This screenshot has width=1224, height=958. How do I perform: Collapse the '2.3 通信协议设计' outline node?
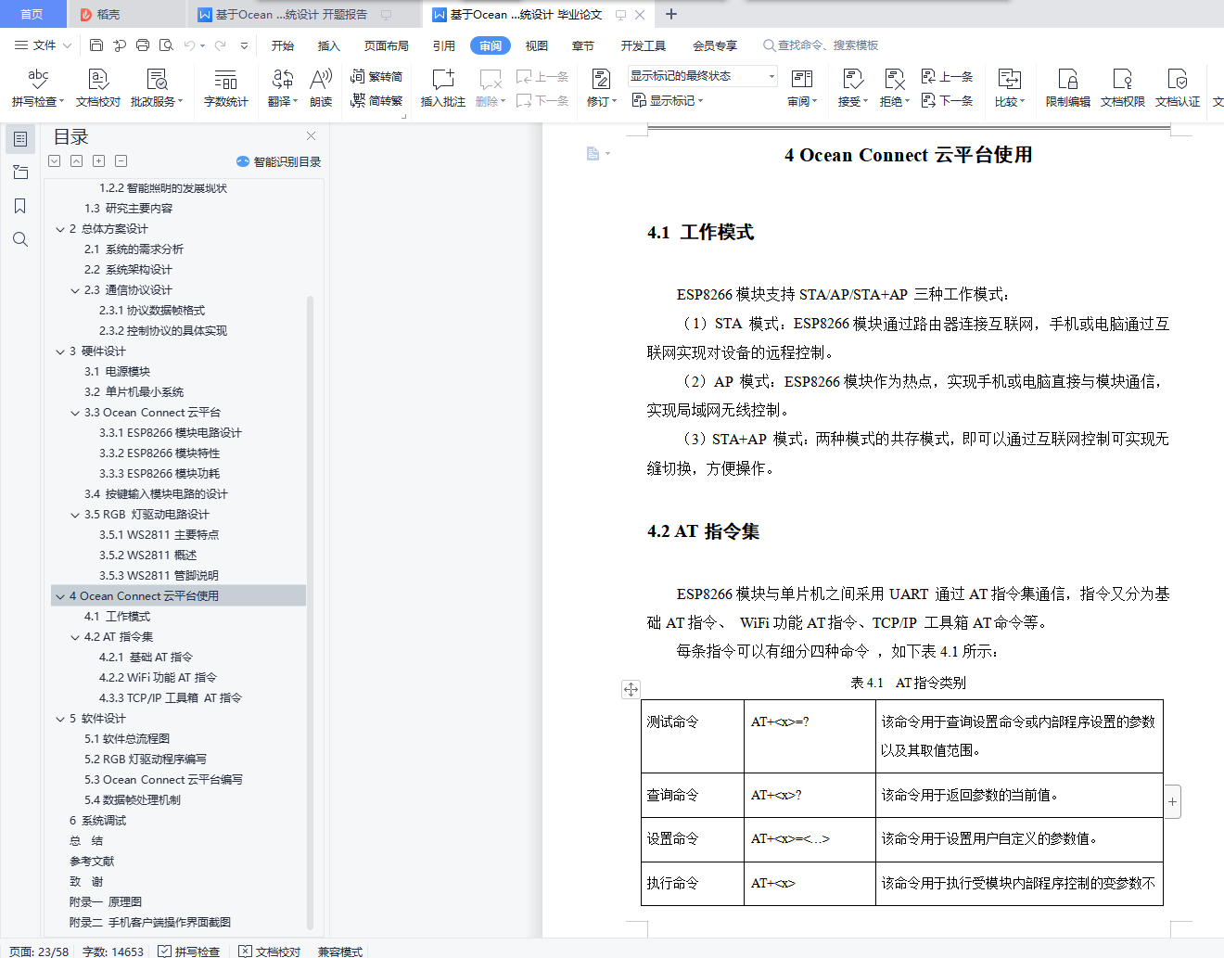(75, 290)
